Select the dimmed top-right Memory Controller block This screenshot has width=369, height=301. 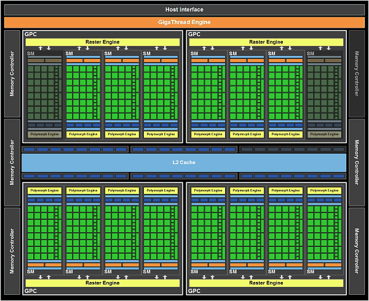[x=357, y=74]
